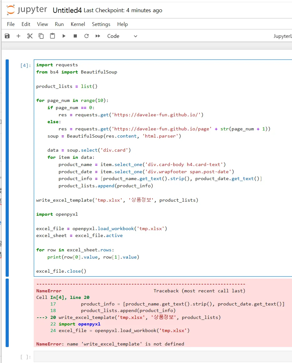The image size is (292, 363).
Task: Paste cell from clipboard
Action: 52,36
